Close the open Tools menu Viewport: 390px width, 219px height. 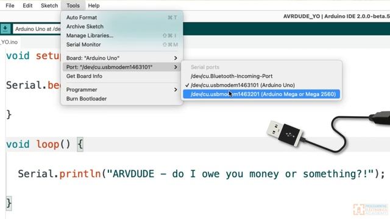[73, 5]
